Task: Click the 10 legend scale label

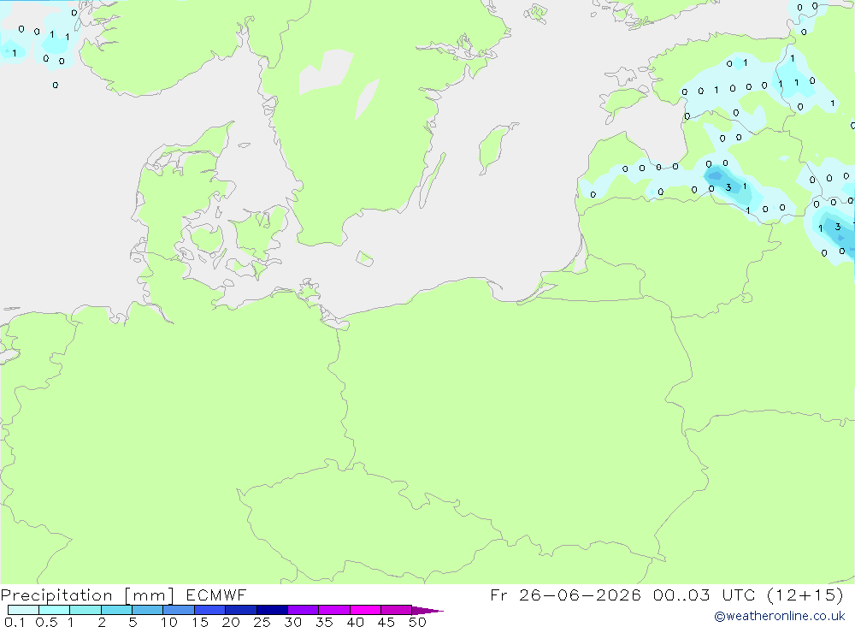Action: pyautogui.click(x=169, y=622)
